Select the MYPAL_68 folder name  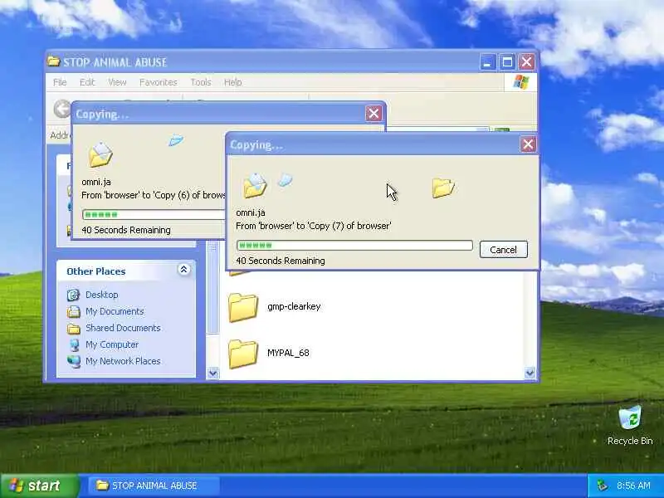[288, 353]
